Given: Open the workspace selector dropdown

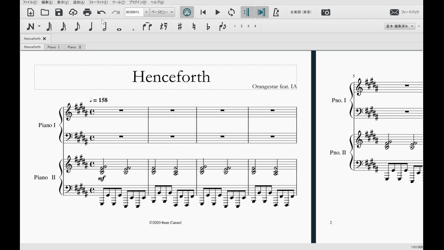Looking at the screenshot, I should click(x=400, y=26).
